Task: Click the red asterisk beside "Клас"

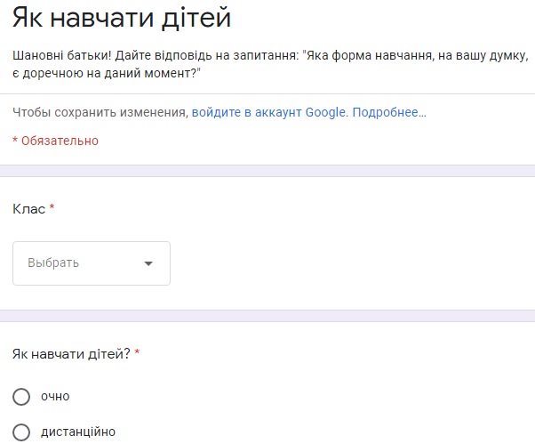Action: point(52,208)
